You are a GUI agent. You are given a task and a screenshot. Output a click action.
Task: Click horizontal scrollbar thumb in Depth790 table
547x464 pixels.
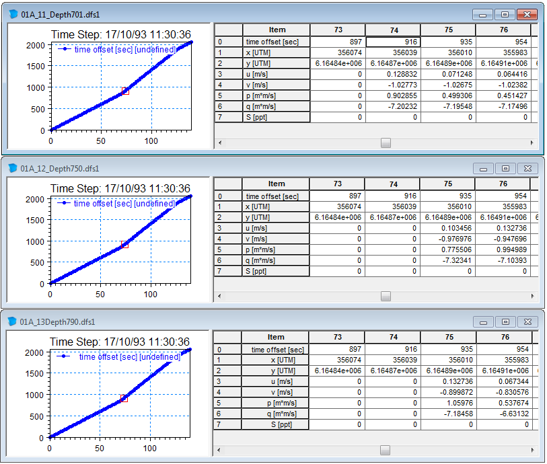(x=384, y=450)
